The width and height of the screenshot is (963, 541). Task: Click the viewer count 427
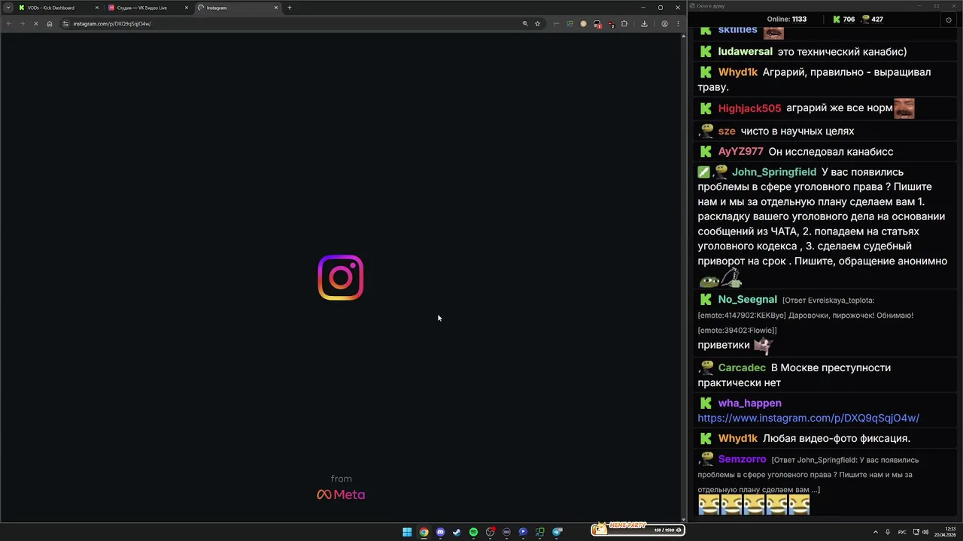872,20
